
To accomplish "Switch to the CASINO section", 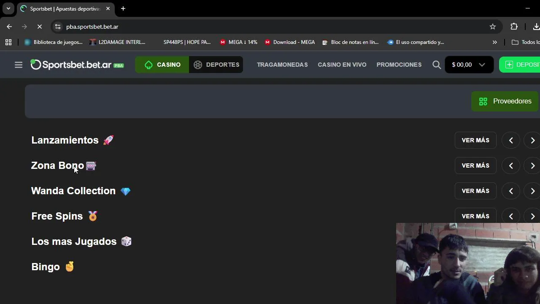I will [x=162, y=65].
